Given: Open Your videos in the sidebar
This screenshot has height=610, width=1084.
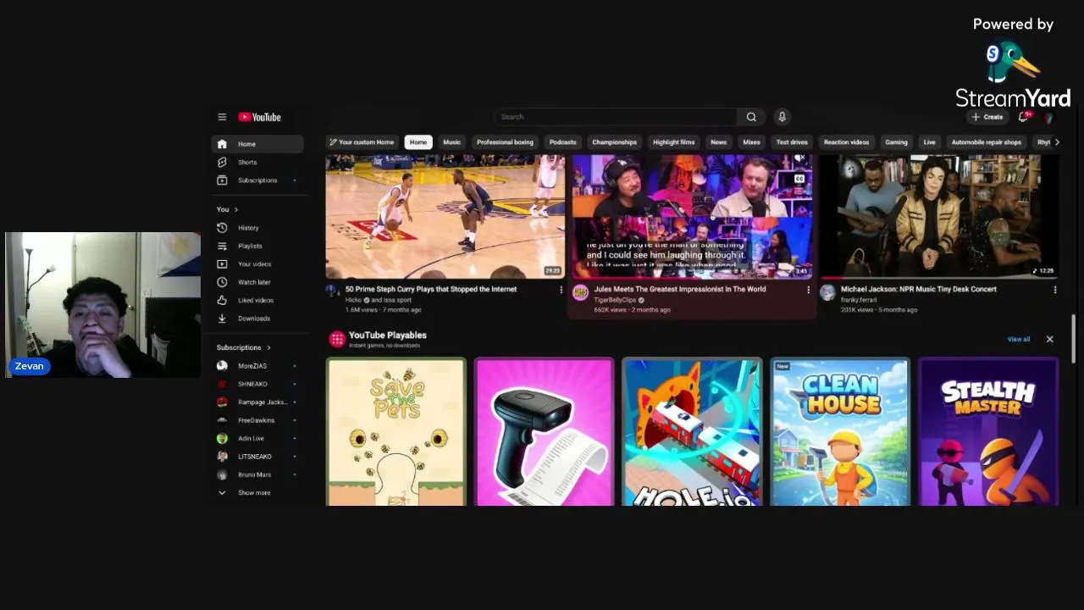Looking at the screenshot, I should tap(257, 263).
